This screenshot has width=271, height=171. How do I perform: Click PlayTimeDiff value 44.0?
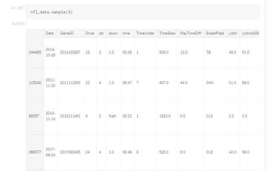184,83
